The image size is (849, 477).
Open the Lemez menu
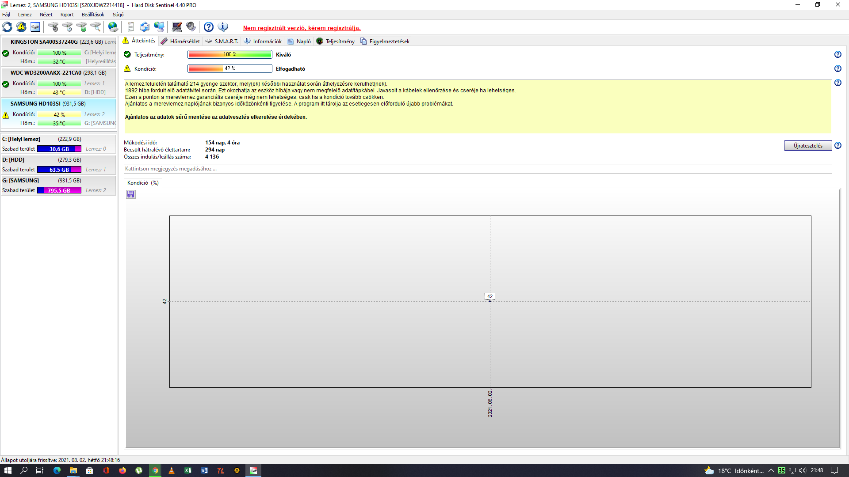pyautogui.click(x=25, y=15)
